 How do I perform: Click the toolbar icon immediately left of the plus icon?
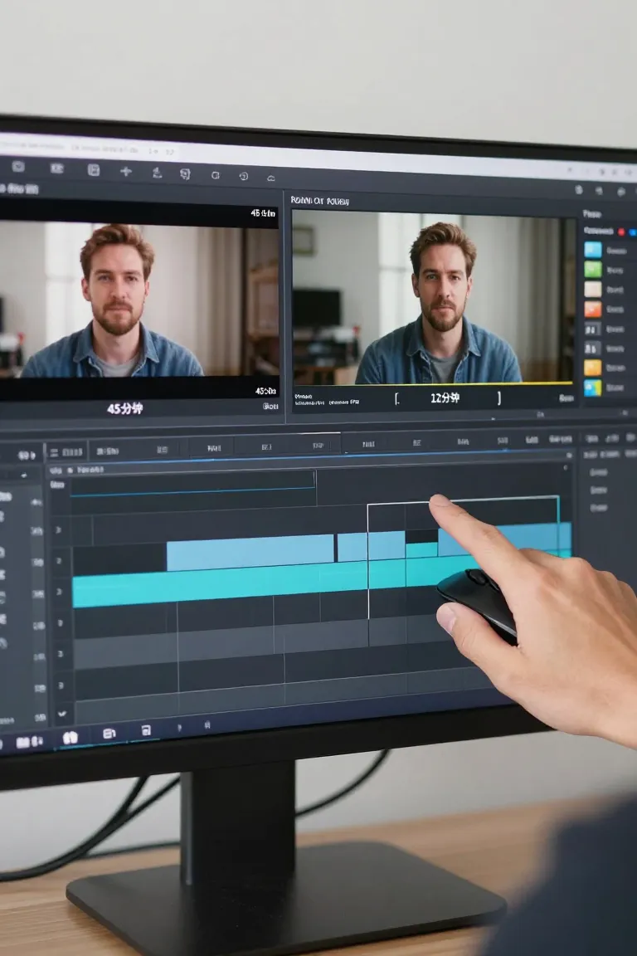click(93, 170)
